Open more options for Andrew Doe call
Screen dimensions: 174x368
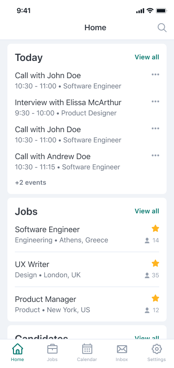tap(155, 155)
